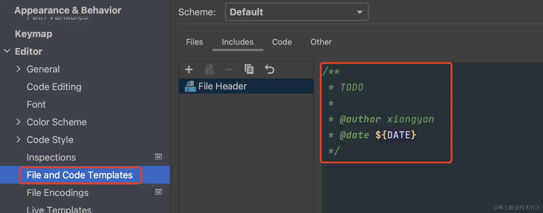Expand the Code Style node
The height and width of the screenshot is (213, 543).
point(18,139)
